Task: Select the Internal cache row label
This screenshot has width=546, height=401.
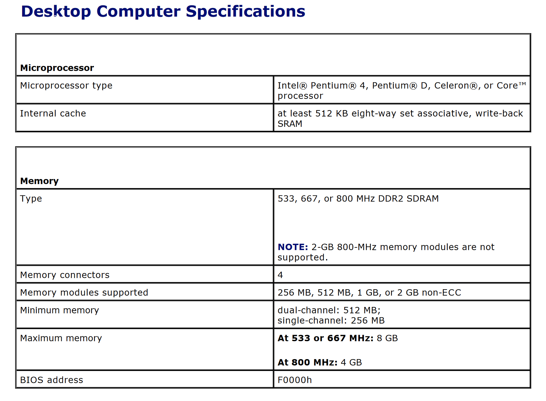Action: [53, 113]
